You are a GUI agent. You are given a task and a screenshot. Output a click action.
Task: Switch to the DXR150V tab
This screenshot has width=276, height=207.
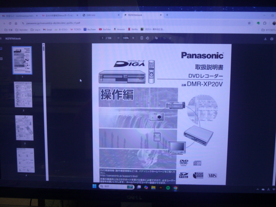click(x=101, y=16)
